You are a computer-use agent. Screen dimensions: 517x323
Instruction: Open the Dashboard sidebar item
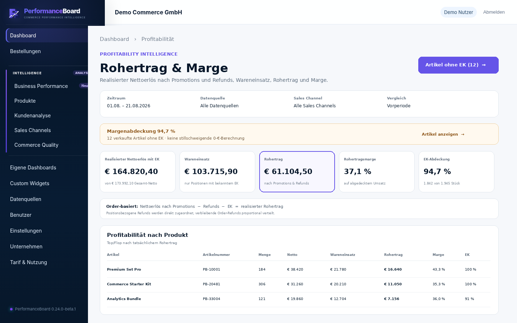pos(47,36)
